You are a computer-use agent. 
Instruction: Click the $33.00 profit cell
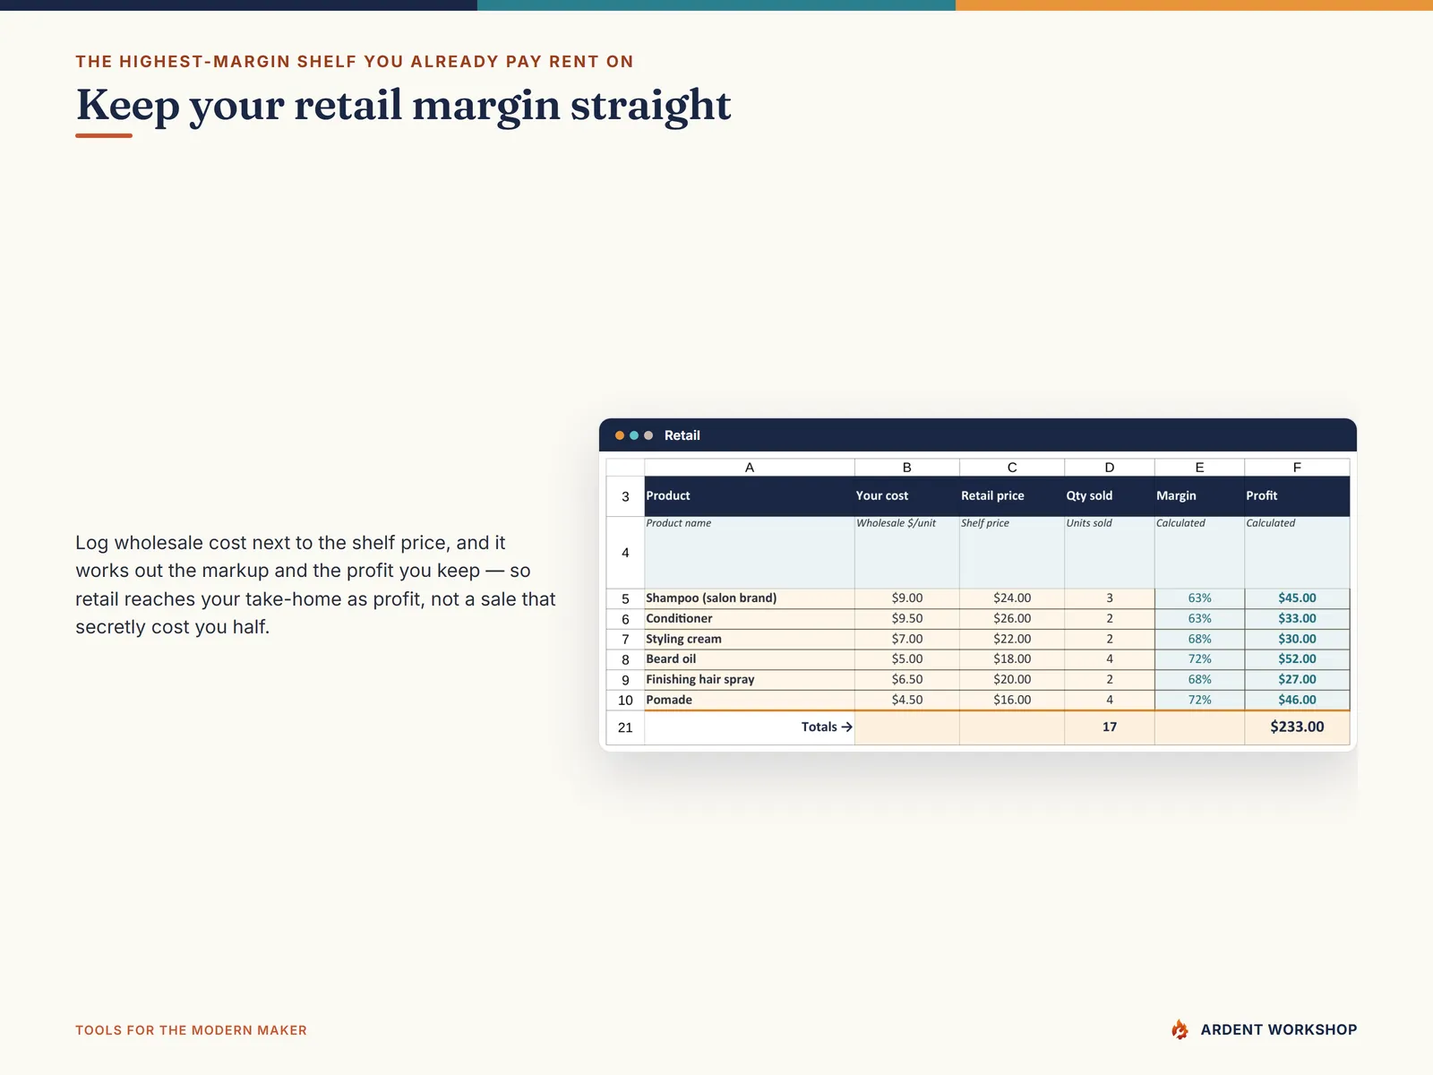tap(1297, 619)
